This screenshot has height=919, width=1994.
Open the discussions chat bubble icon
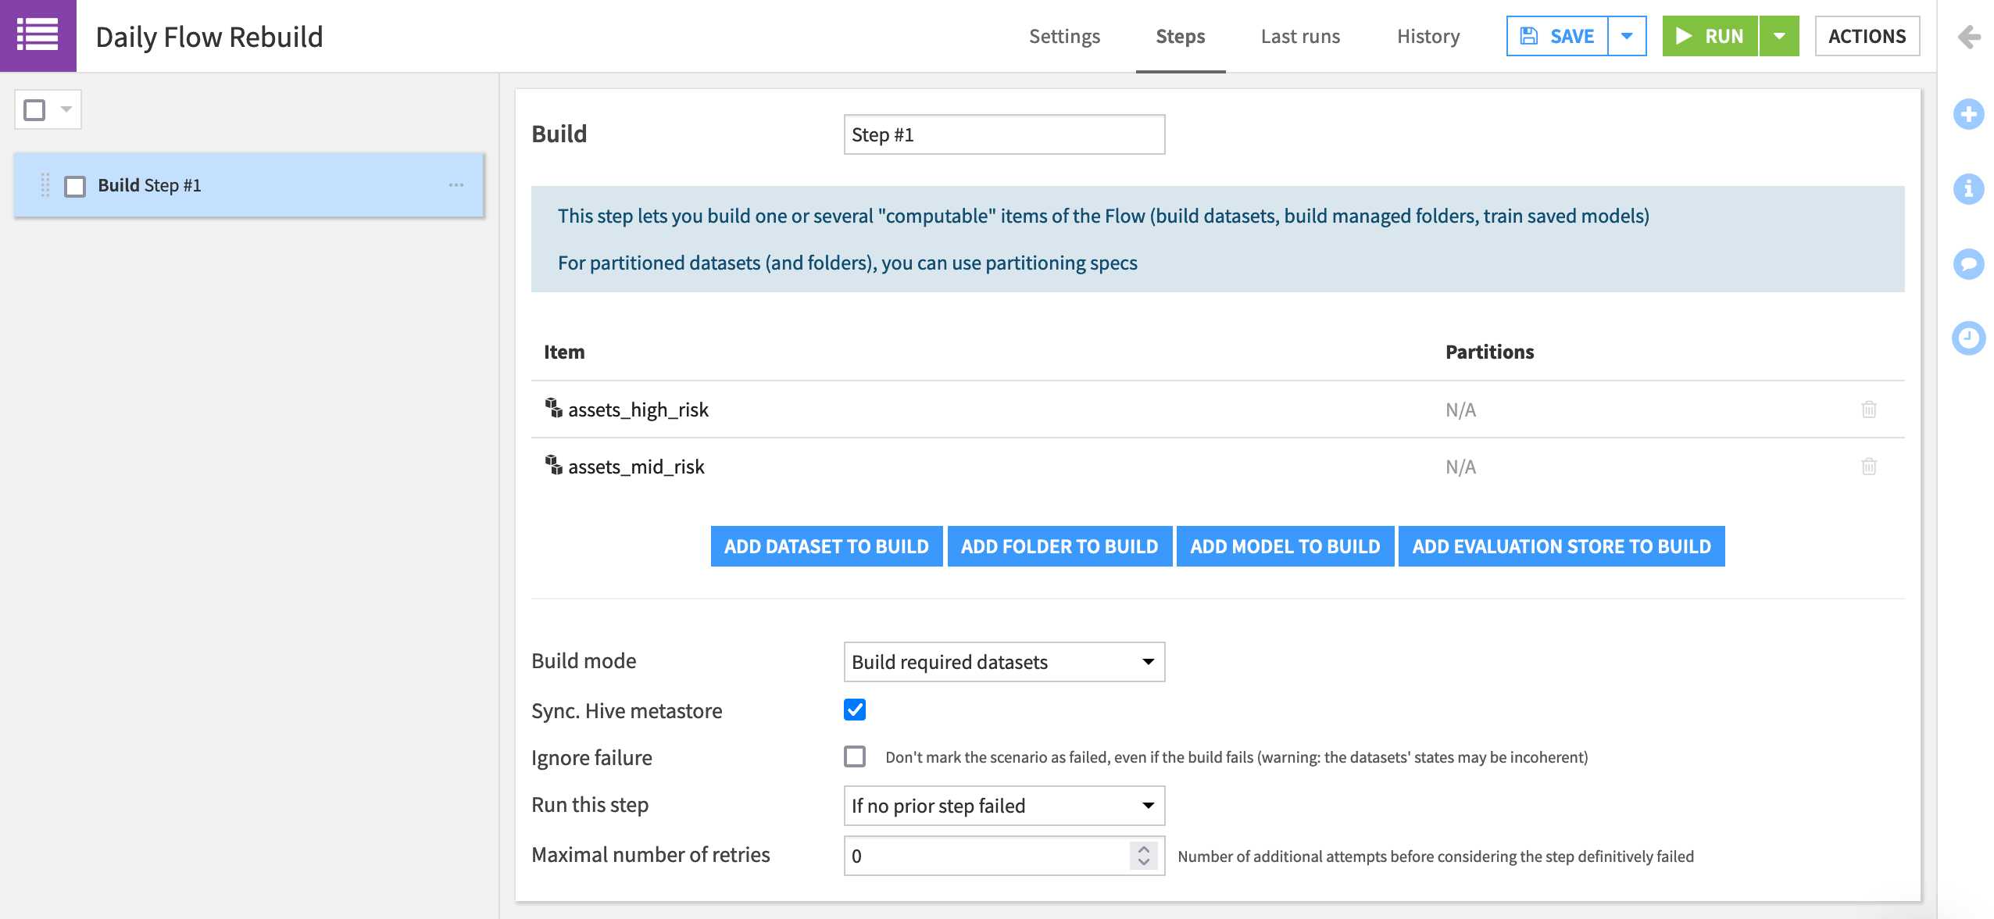(1968, 263)
